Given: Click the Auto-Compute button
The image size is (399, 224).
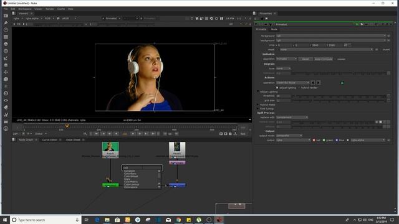Looking at the screenshot, I should (324, 59).
